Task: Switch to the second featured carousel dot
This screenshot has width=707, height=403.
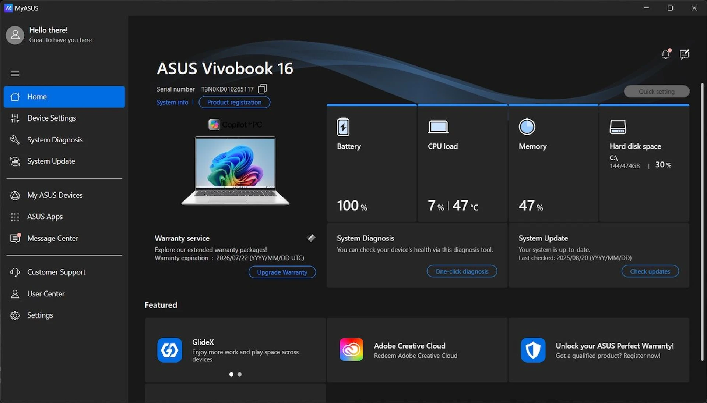Action: pos(240,374)
